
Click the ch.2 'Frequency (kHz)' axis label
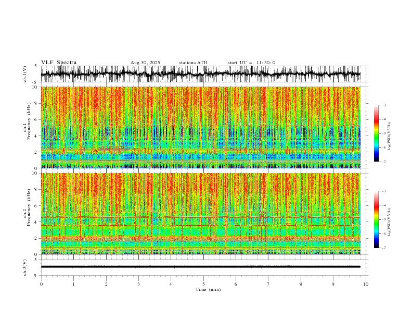click(x=29, y=207)
